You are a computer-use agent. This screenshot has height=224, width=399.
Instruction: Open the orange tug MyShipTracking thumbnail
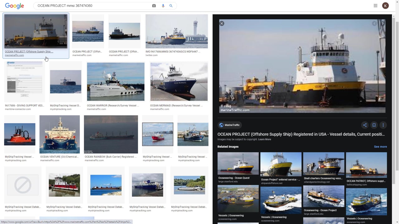coord(20,134)
